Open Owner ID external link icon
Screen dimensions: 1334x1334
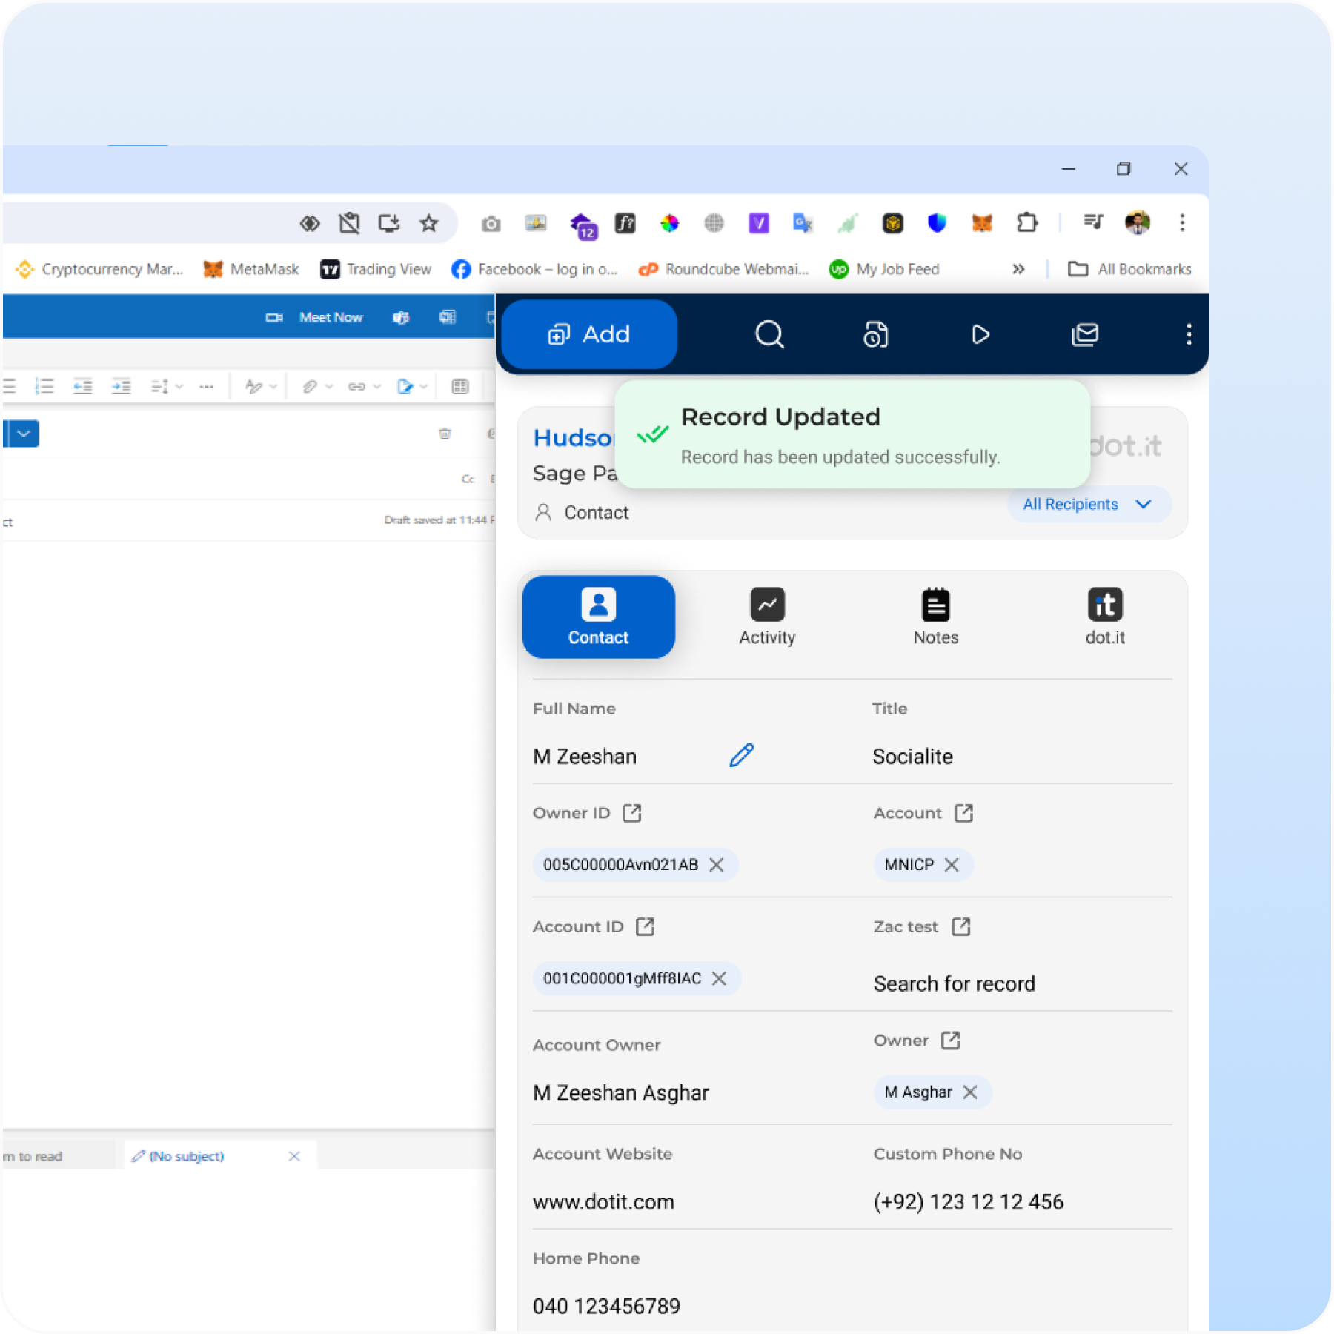click(631, 813)
